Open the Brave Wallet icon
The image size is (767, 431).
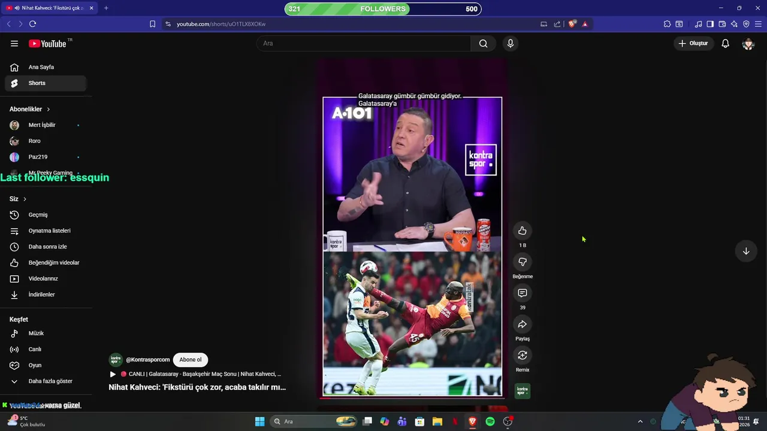tap(722, 24)
